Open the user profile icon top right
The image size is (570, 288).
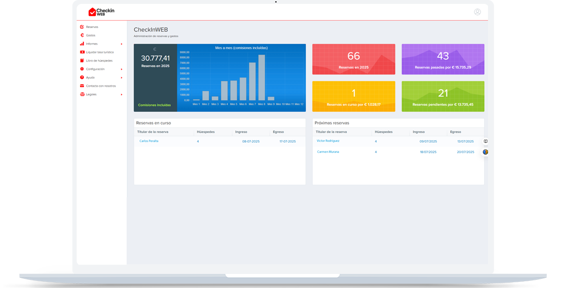point(478,13)
